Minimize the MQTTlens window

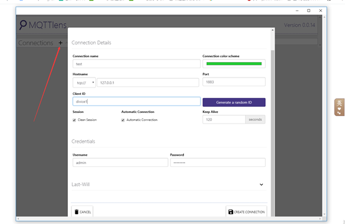(x=297, y=11)
